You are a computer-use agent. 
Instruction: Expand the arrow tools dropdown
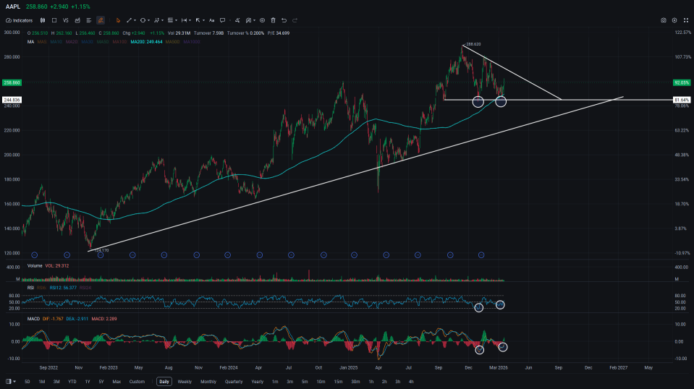click(x=203, y=20)
